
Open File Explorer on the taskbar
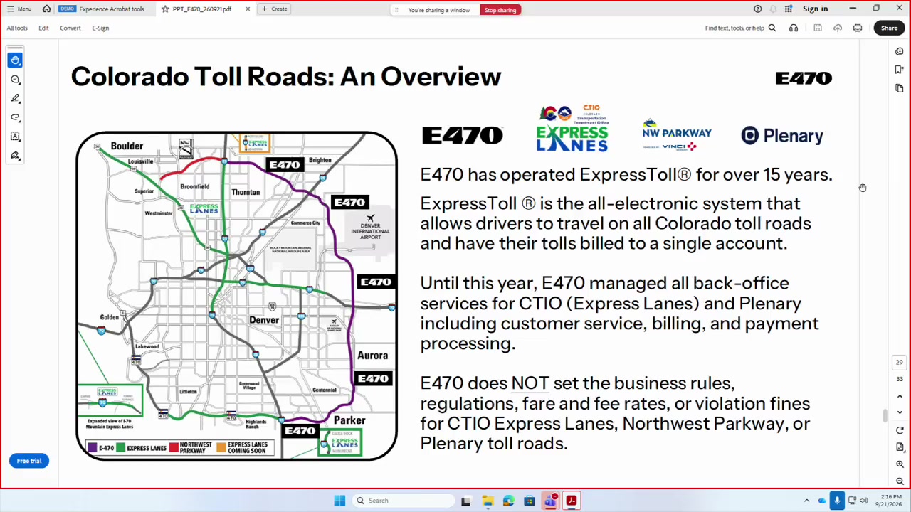[488, 501]
